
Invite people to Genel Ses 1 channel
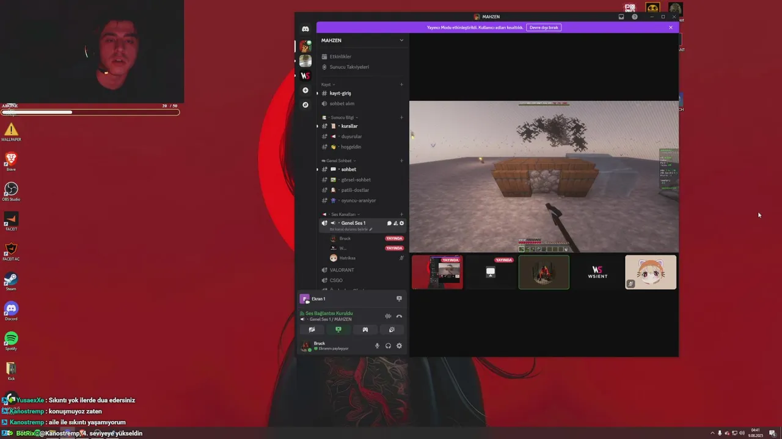tap(395, 223)
